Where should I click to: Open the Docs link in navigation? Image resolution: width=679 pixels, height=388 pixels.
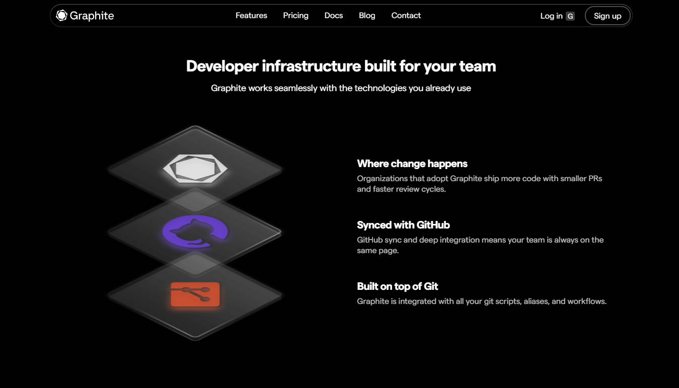coord(333,16)
